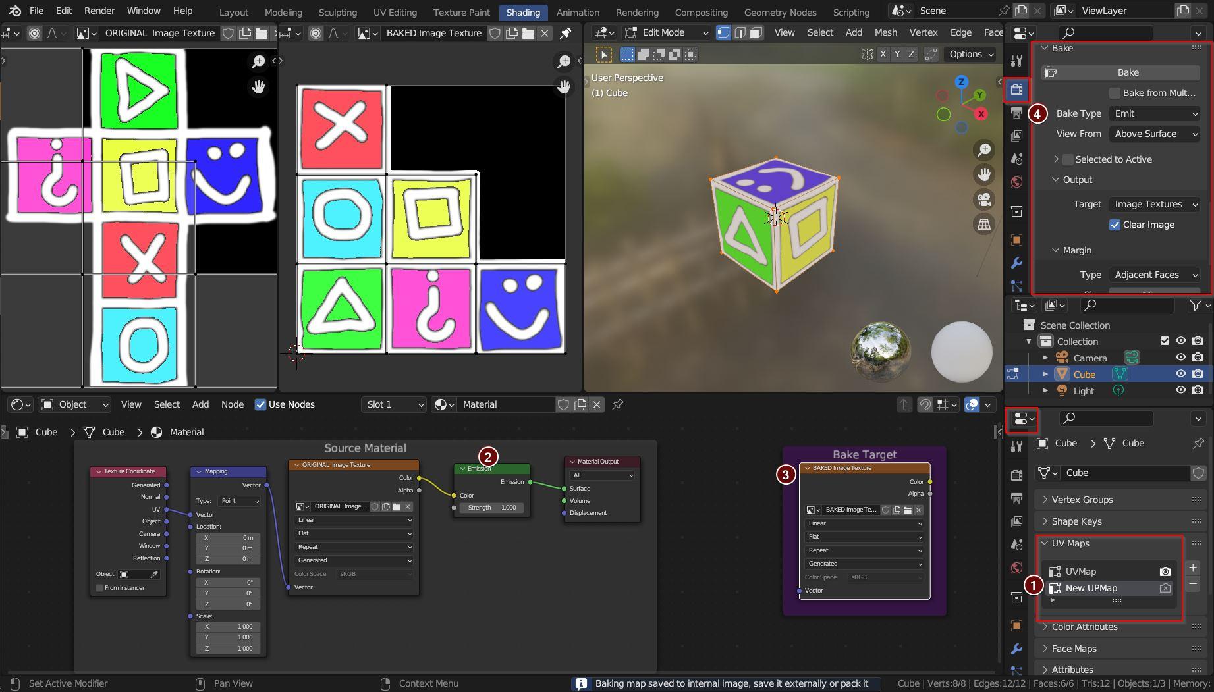
Task: Open Mesh menu in 3D viewport header
Action: tap(885, 32)
